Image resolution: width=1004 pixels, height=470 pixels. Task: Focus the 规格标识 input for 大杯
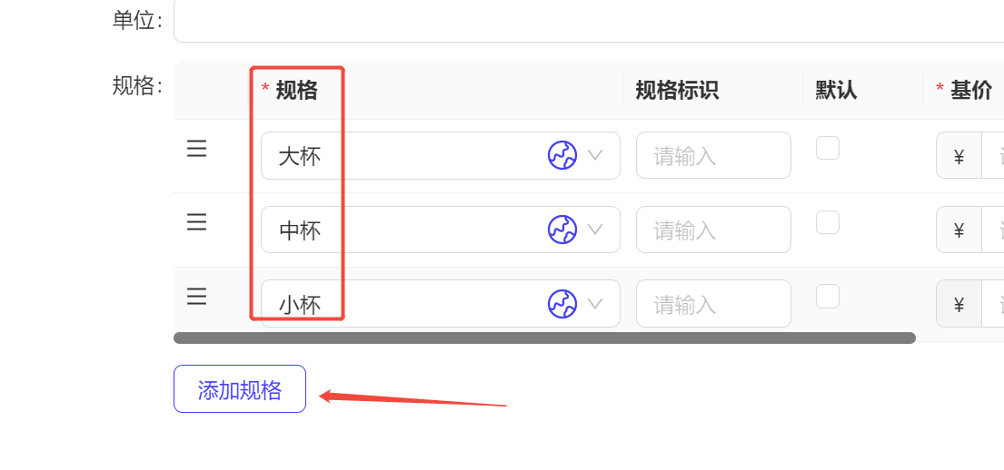(713, 155)
